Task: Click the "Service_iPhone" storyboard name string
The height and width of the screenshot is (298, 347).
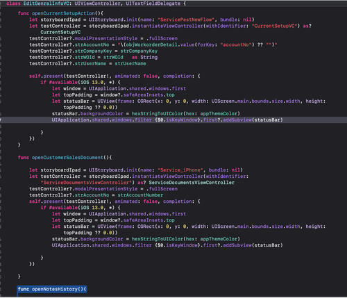Action: pyautogui.click(x=180, y=170)
